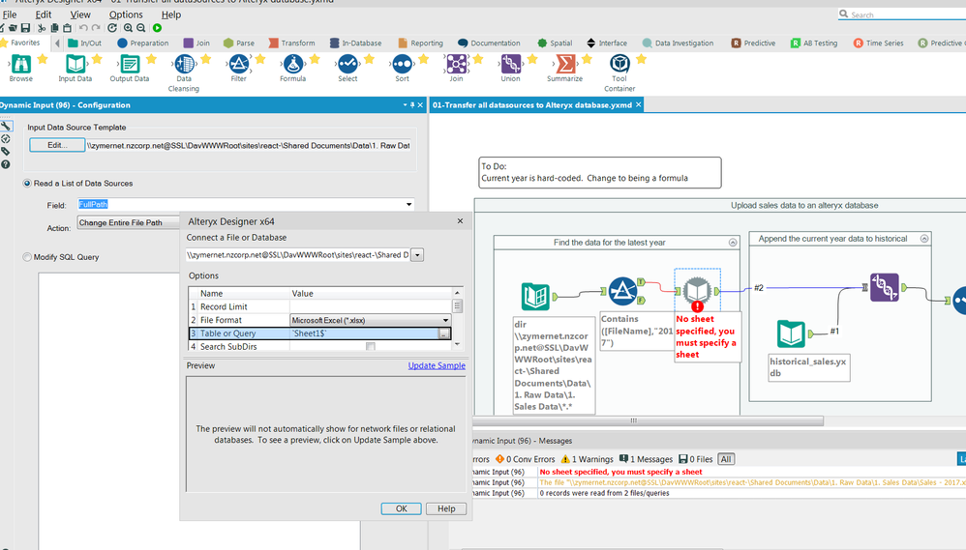966x550 pixels.
Task: Zoom in using the magnifier plus icon
Action: (x=128, y=28)
